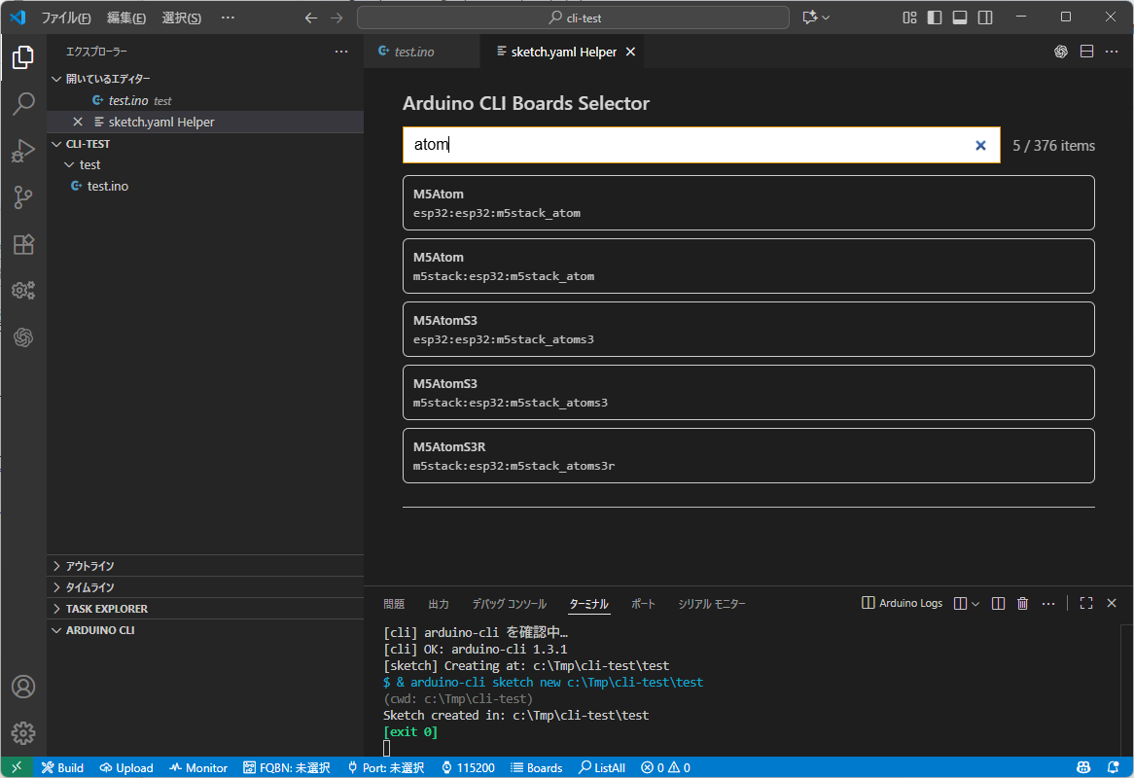Open the Search view in activity bar

point(23,104)
